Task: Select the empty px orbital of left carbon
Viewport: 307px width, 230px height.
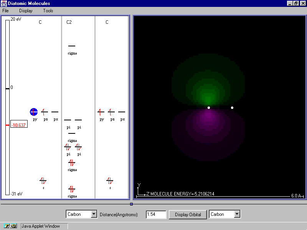Action: [55, 112]
